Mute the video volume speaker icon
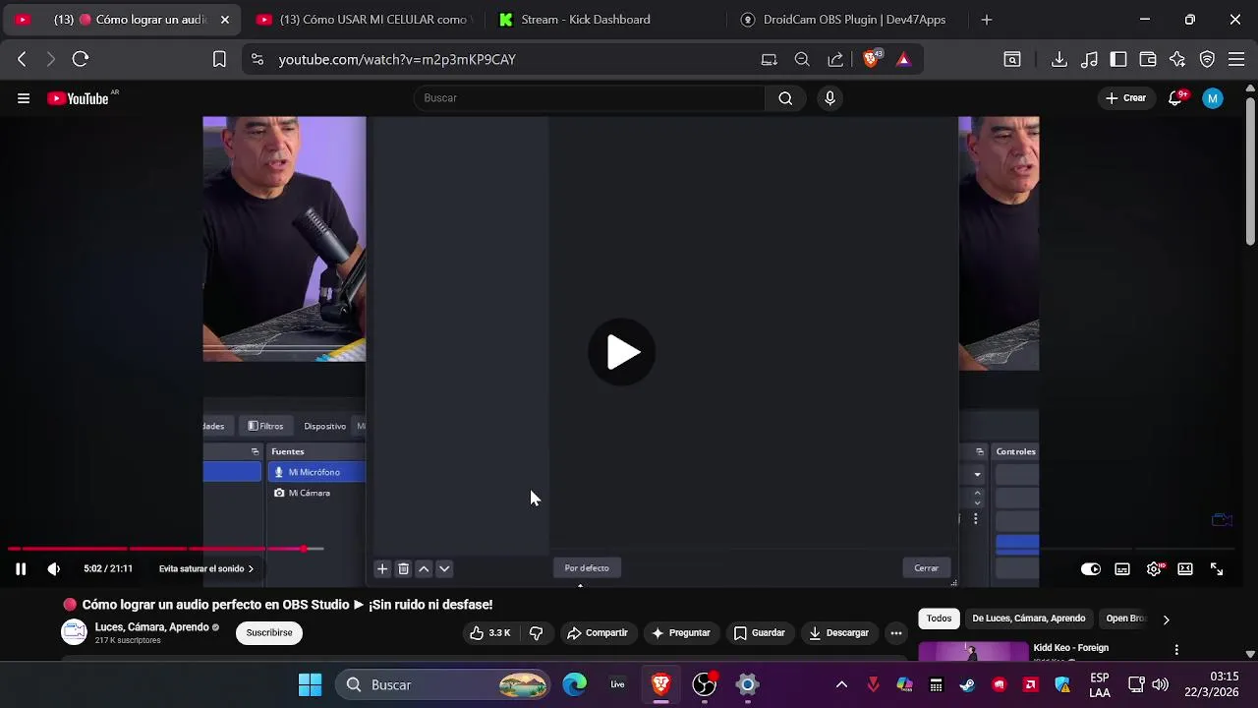 tap(53, 568)
